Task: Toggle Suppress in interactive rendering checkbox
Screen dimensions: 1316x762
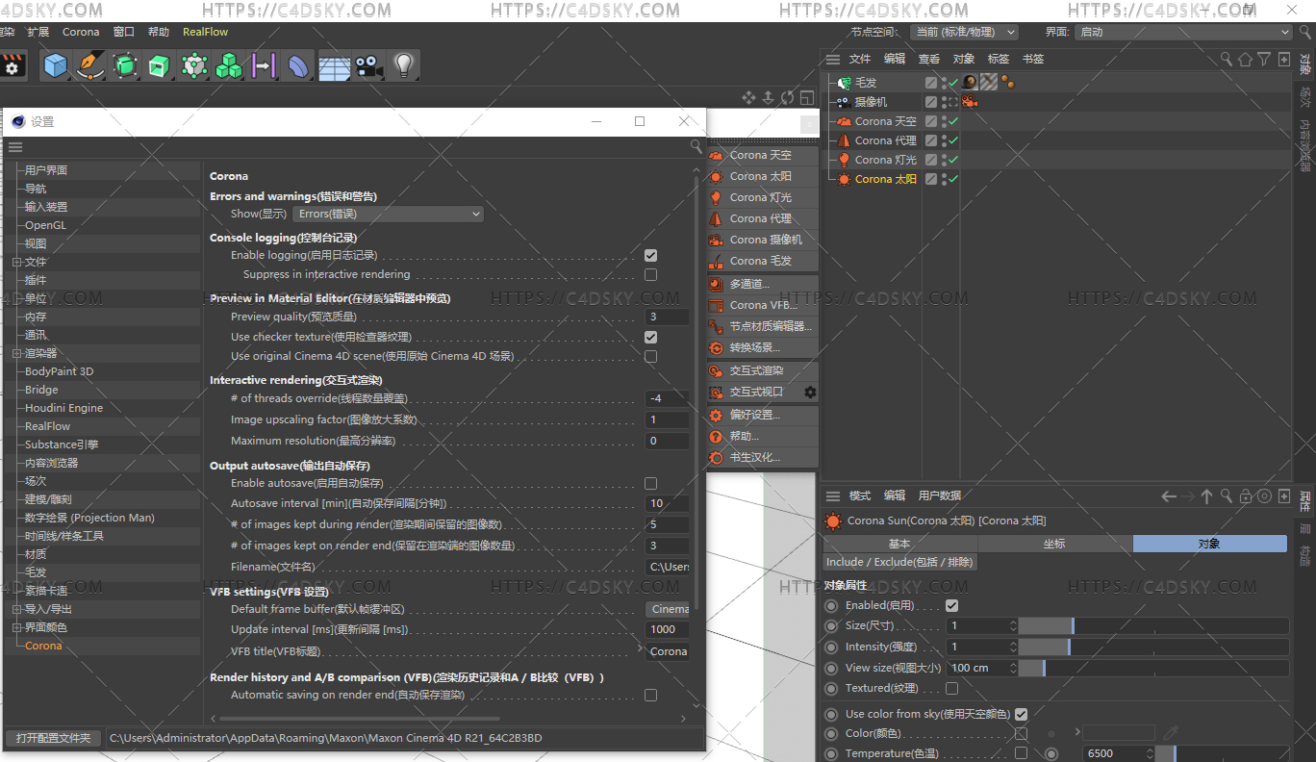Action: tap(651, 274)
